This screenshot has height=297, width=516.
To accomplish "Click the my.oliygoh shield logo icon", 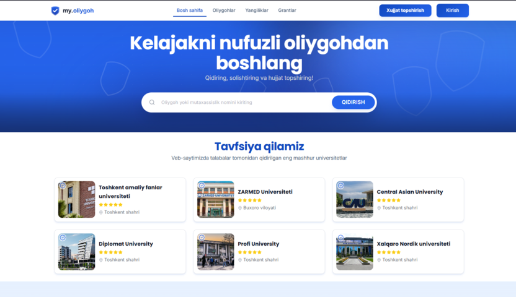I will [55, 11].
